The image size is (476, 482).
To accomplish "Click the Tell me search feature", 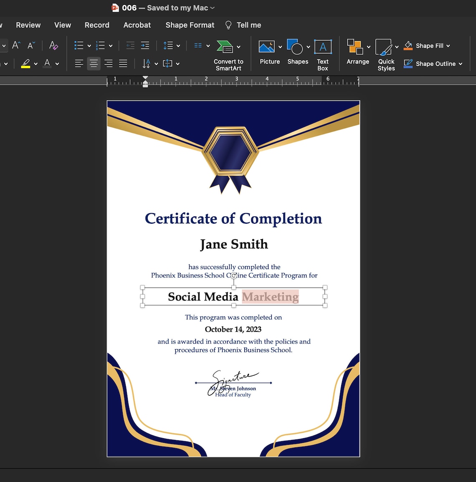I will [x=243, y=25].
